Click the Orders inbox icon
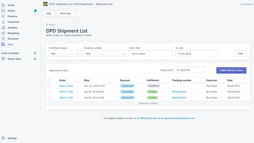 [x=3, y=11]
